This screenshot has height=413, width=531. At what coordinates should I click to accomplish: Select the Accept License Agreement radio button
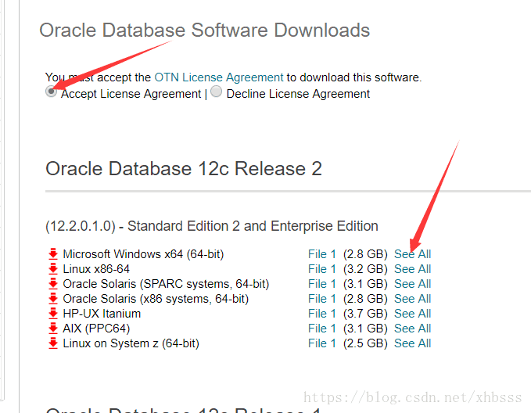coord(51,92)
